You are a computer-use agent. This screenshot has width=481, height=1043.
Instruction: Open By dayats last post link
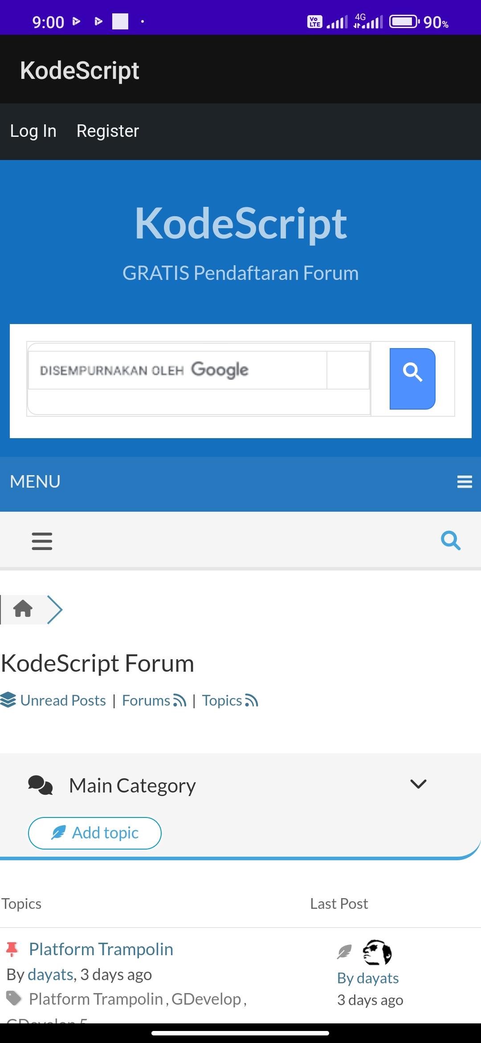pos(368,978)
